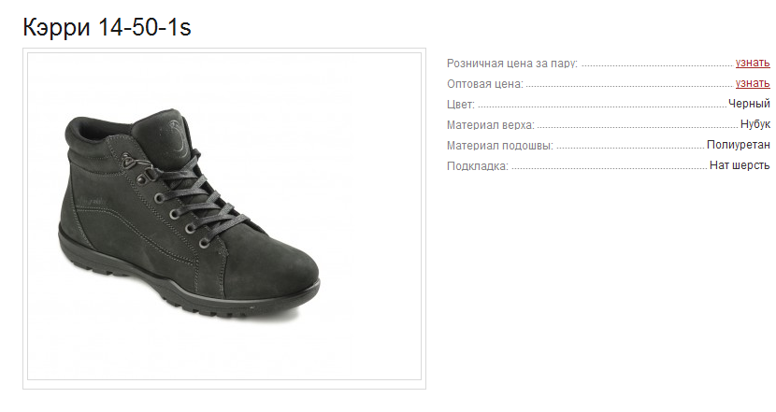Image resolution: width=776 pixels, height=412 pixels.
Task: Click the 'Подкладка' label
Action: pyautogui.click(x=478, y=166)
